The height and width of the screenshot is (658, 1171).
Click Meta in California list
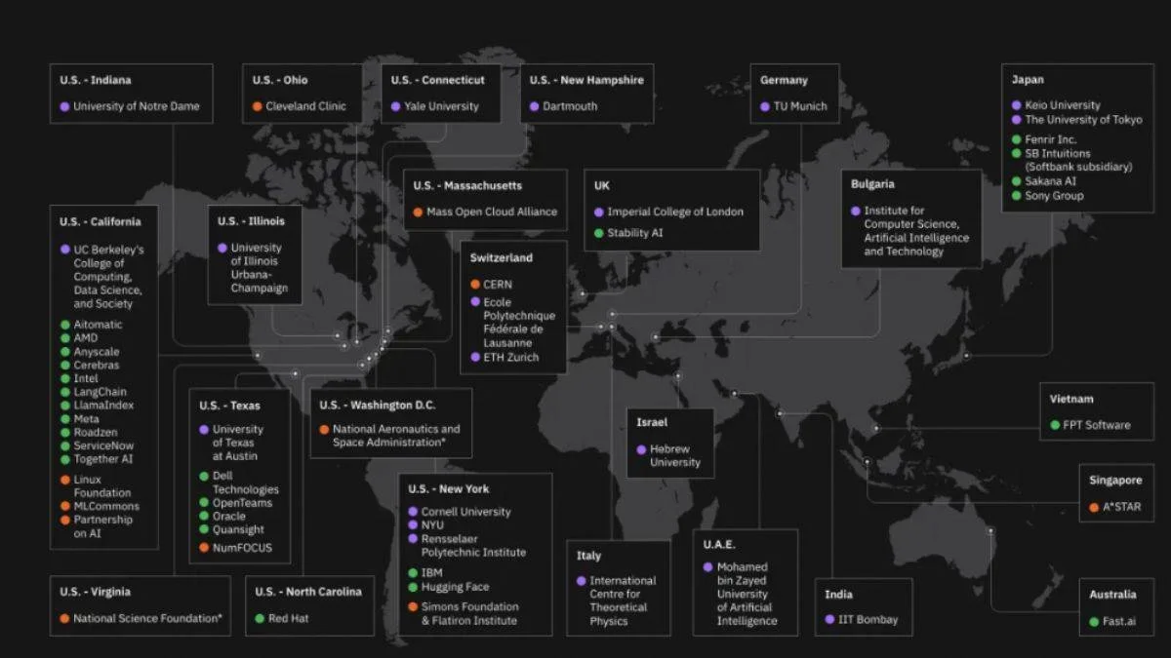click(x=79, y=419)
